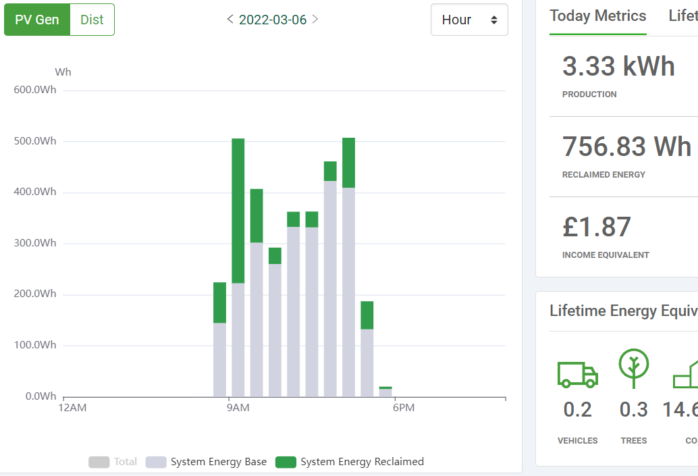Screen dimensions: 698x476
Task: Click the VEHICLES label
Action: [578, 441]
